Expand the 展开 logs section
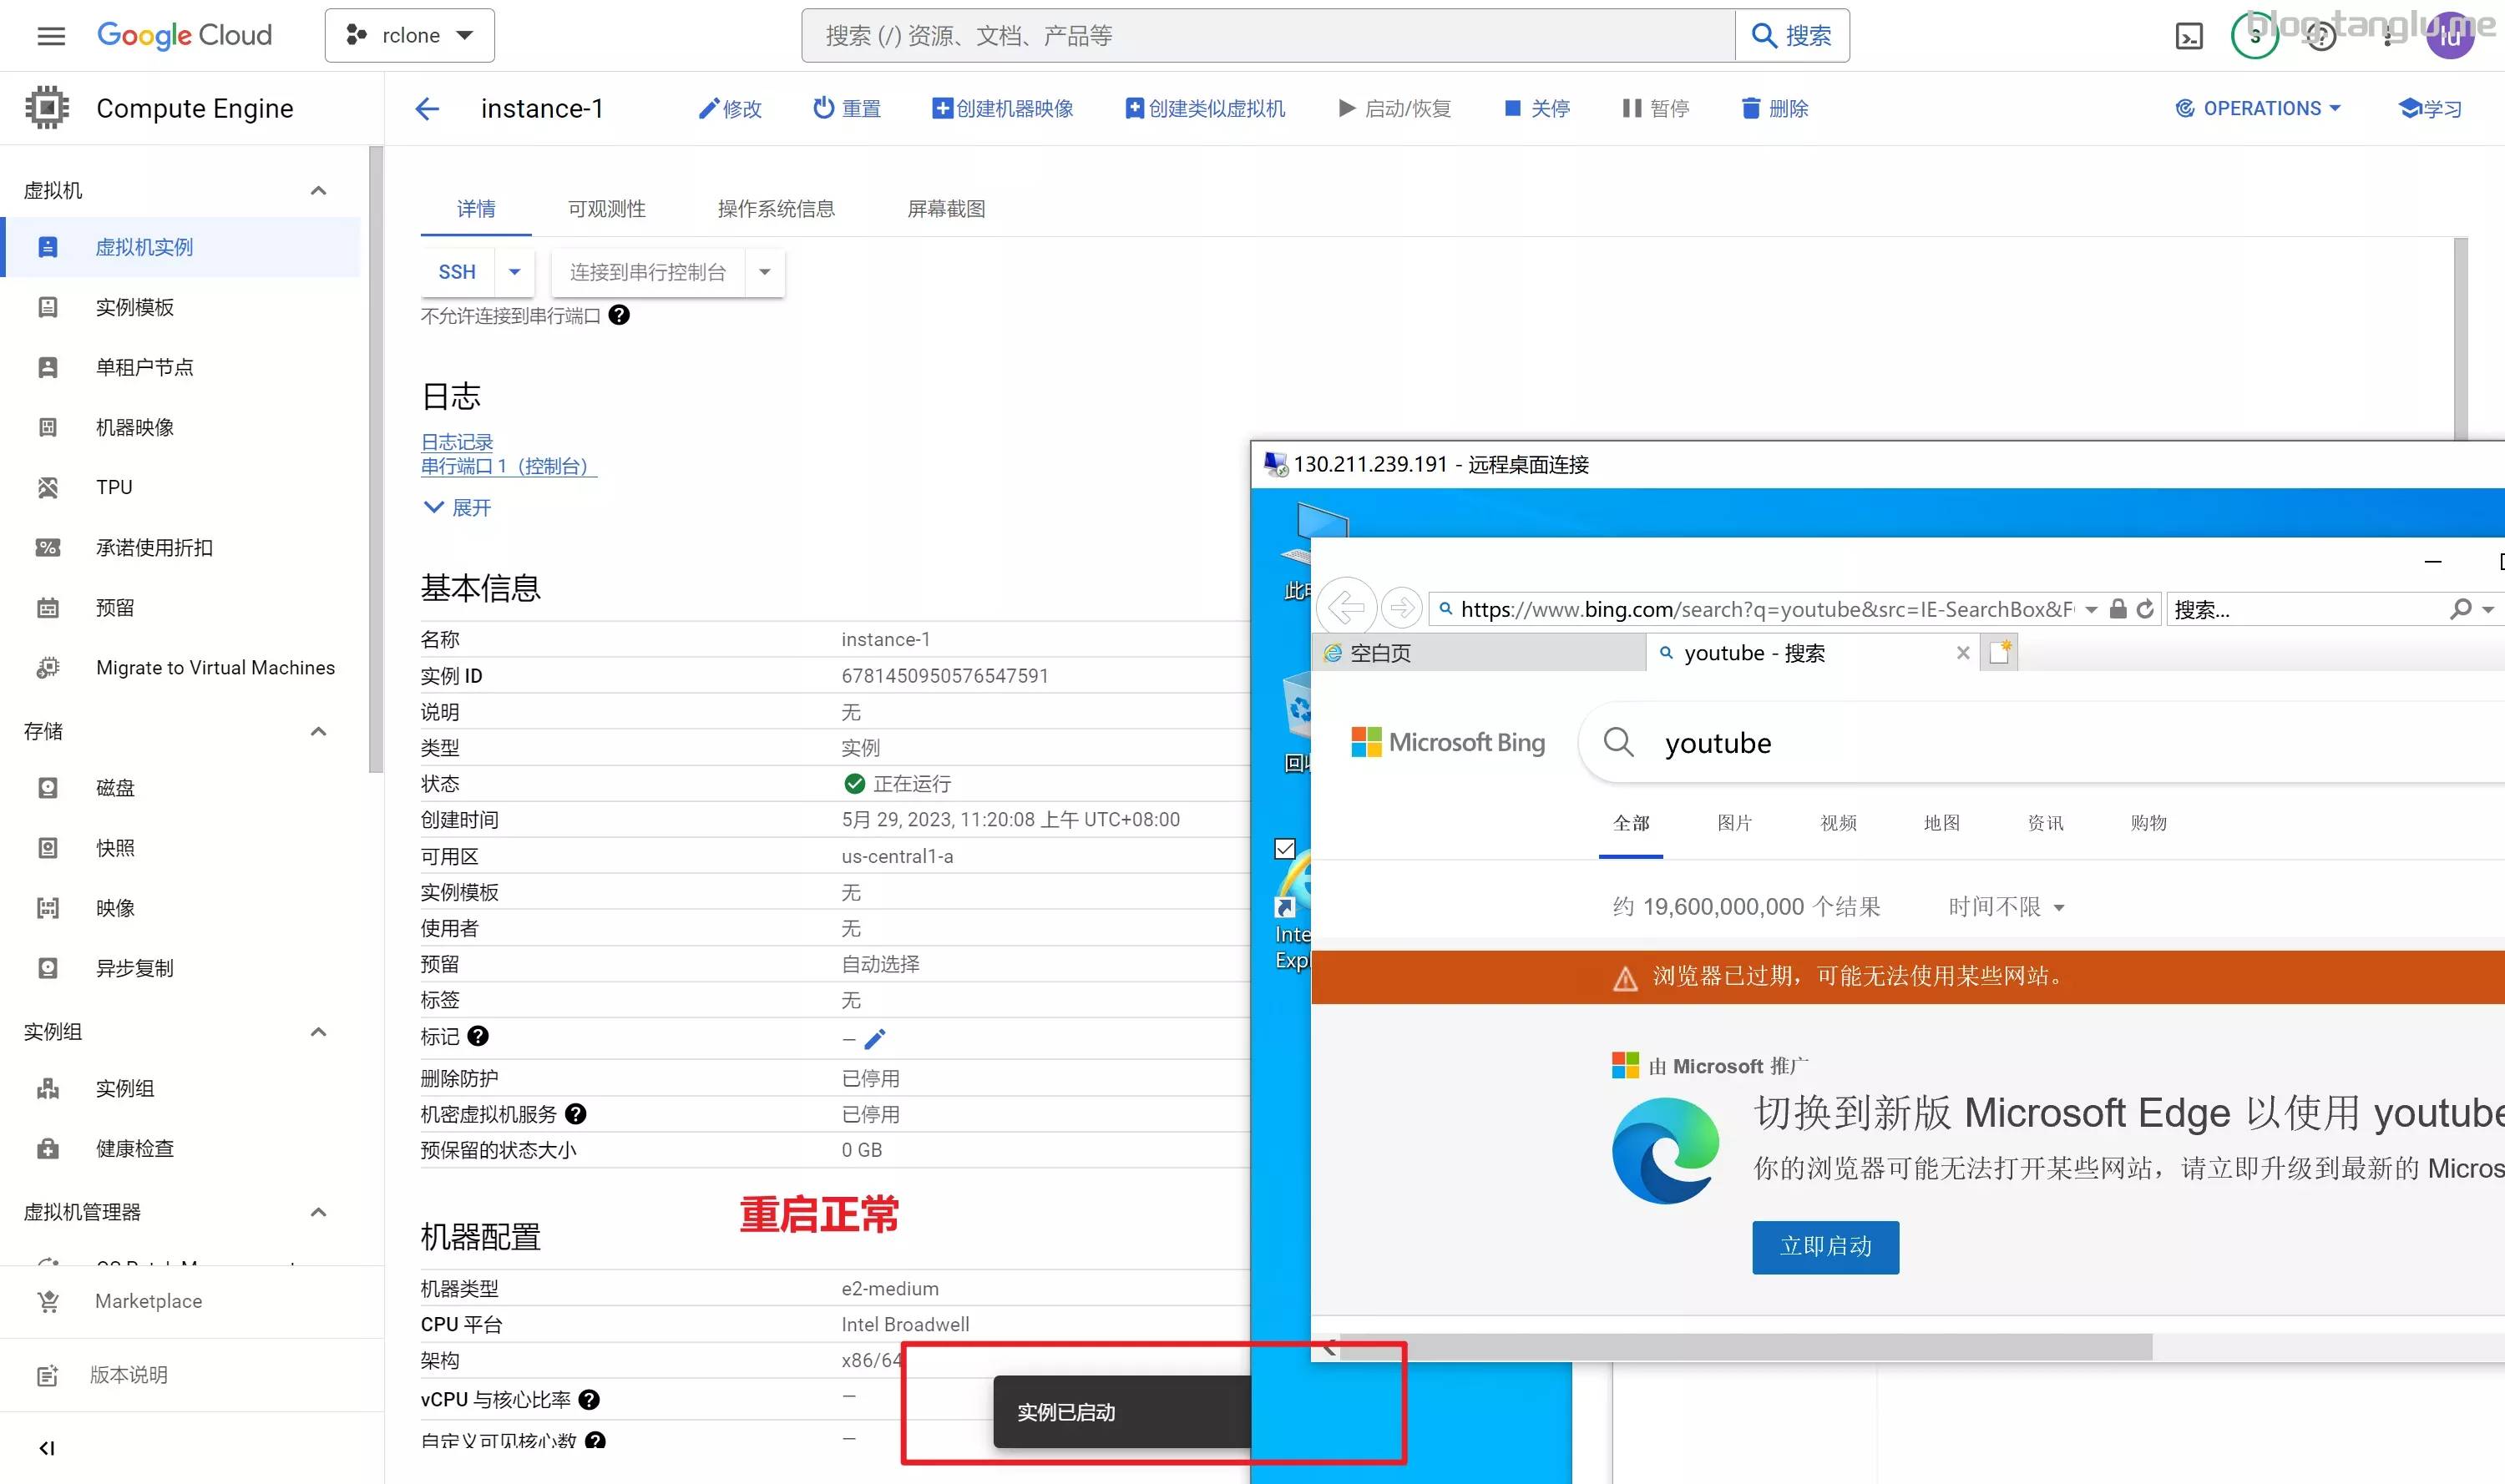2505x1484 pixels. pyautogui.click(x=458, y=508)
